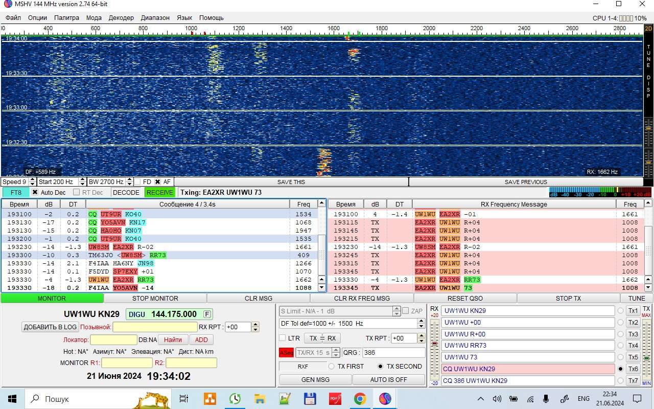
Task: Enable the ZAP checkbox
Action: coord(405,311)
